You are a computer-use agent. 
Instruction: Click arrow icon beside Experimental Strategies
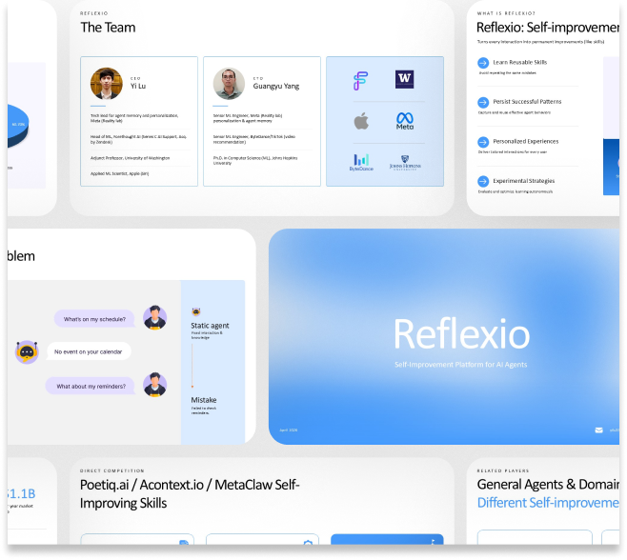pos(483,181)
